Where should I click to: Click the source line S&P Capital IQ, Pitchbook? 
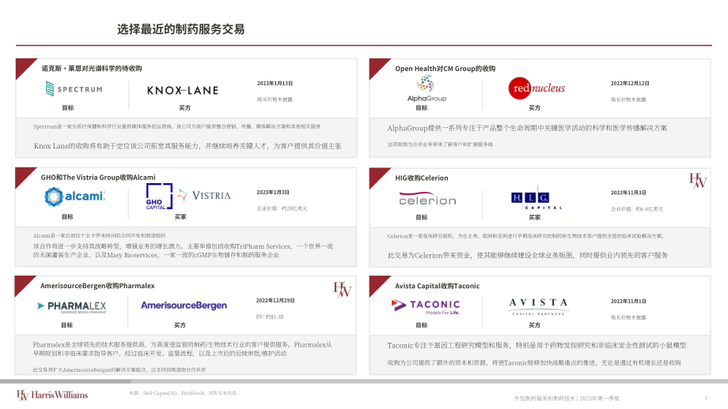[x=183, y=393]
